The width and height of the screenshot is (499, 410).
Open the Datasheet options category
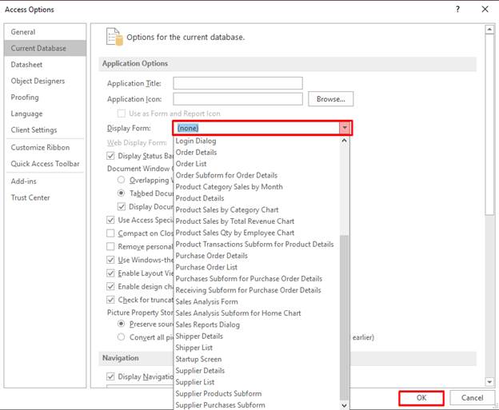45,65
